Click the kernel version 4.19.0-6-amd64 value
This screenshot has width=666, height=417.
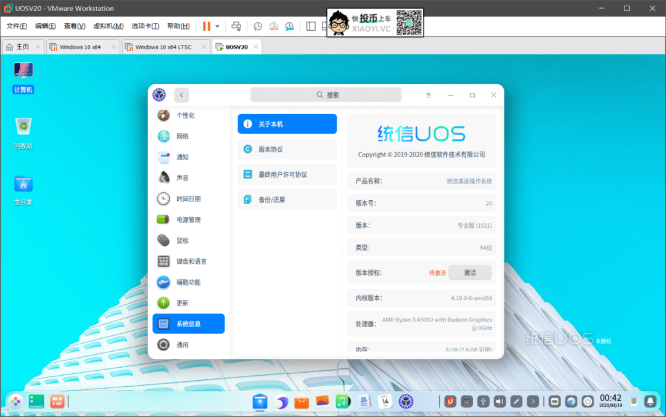pos(472,298)
